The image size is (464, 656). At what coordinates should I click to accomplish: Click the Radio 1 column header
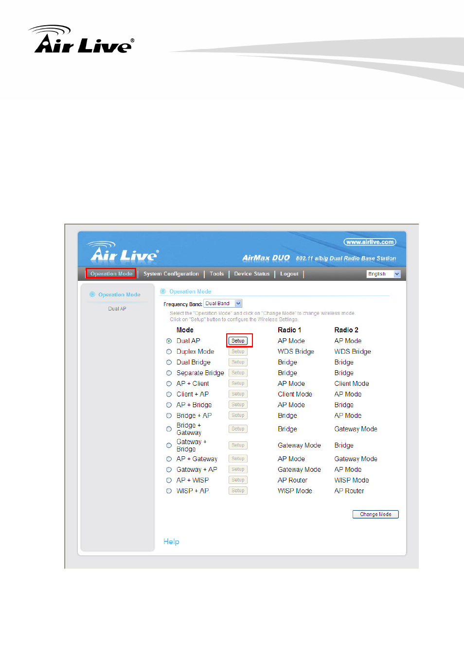[x=289, y=330]
